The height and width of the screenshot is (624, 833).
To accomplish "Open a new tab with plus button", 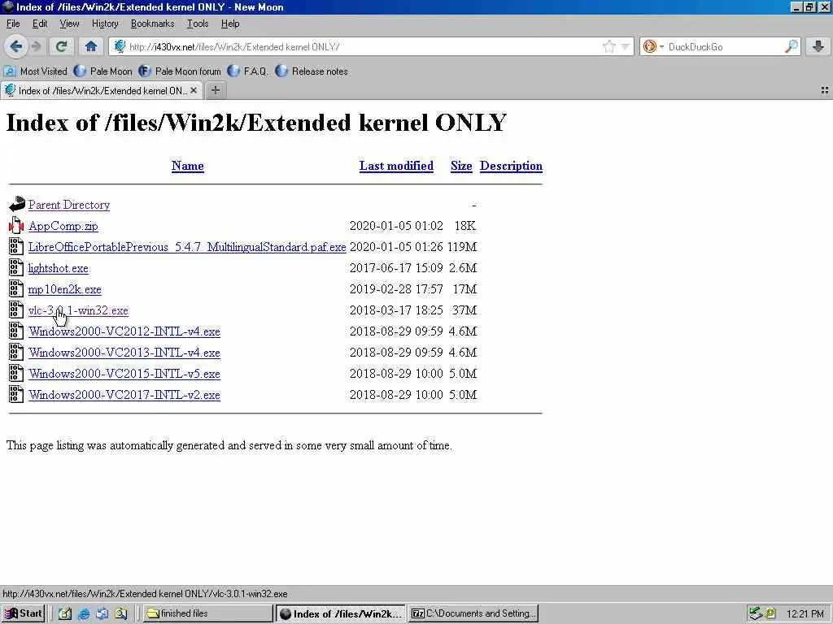I will [215, 91].
